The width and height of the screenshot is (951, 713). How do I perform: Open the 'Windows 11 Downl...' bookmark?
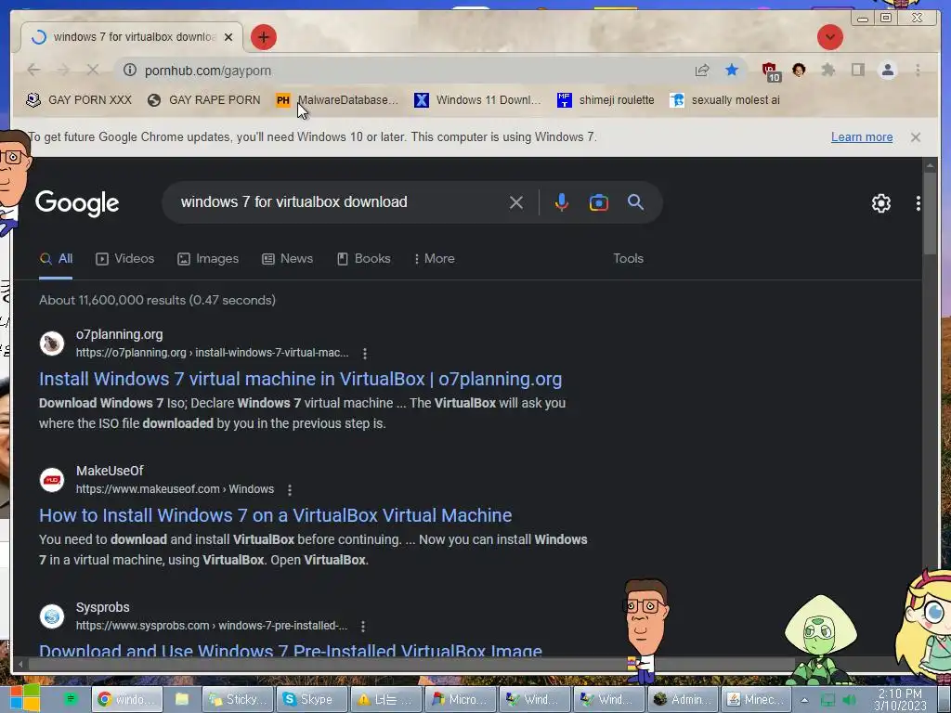[477, 100]
